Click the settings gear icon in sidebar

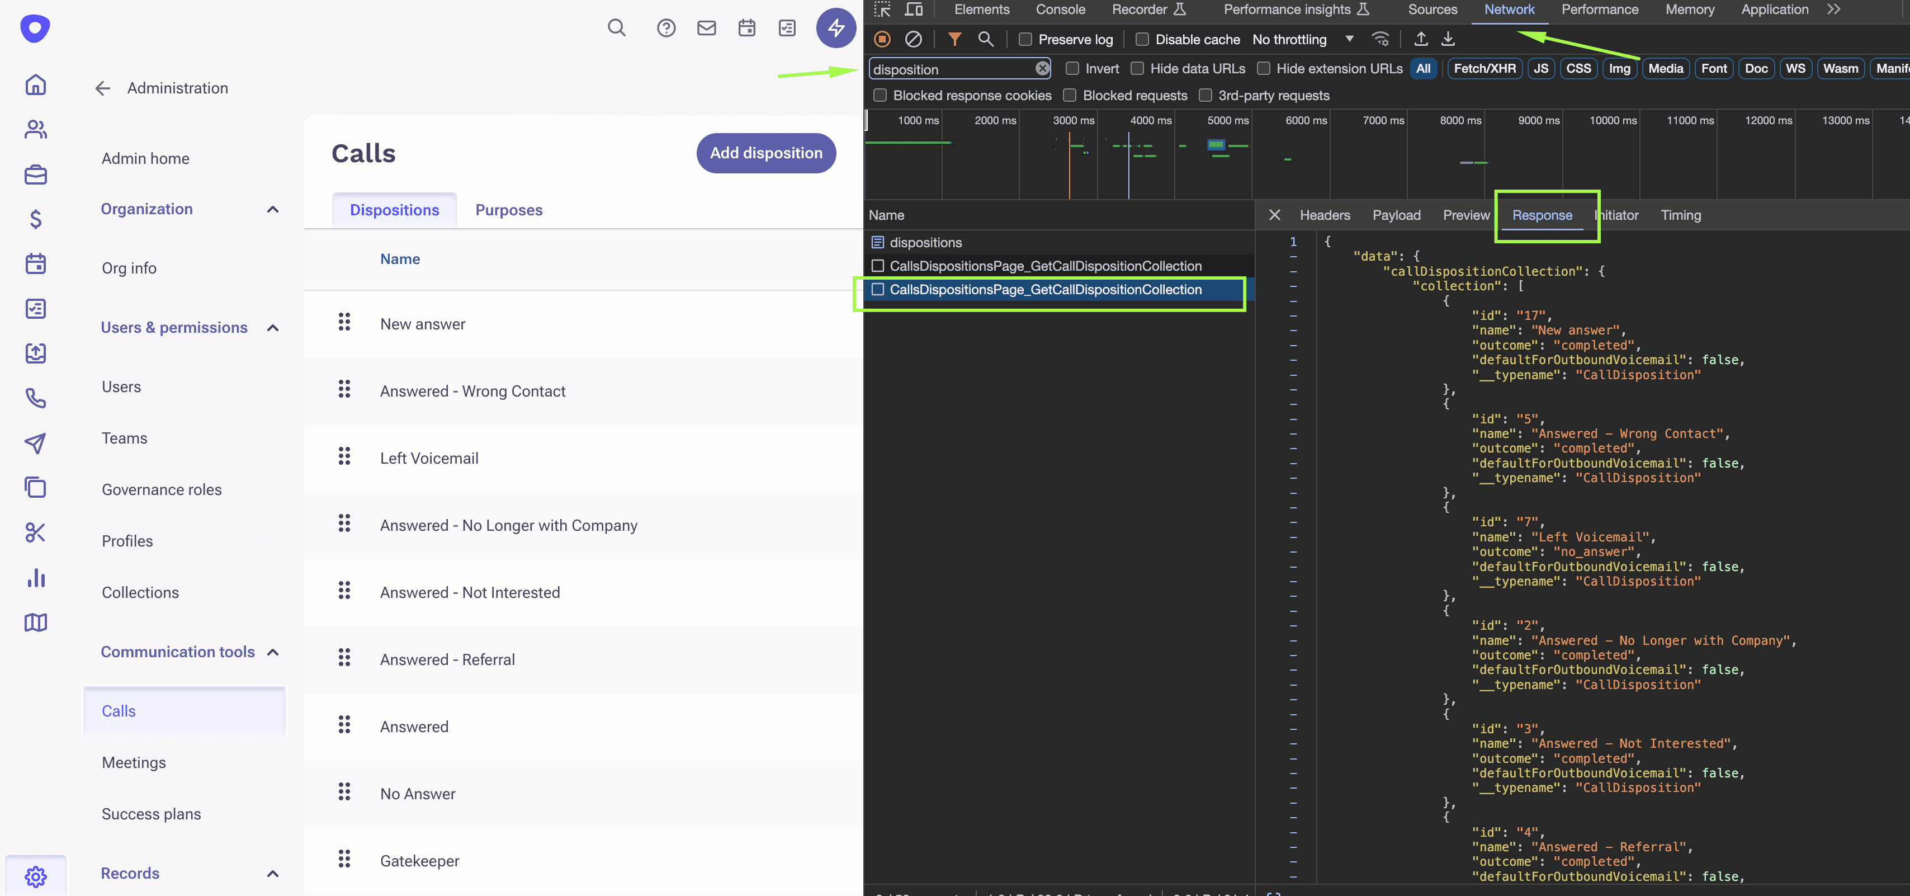(x=36, y=876)
